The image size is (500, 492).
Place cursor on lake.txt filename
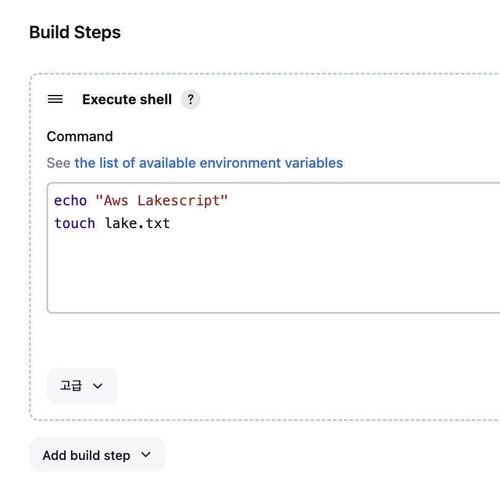(137, 223)
